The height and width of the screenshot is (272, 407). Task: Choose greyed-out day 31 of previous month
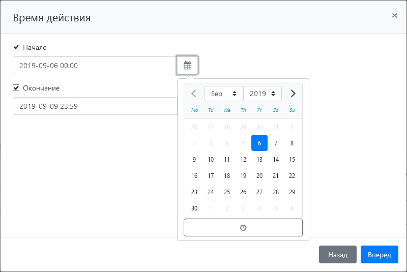coord(276,127)
